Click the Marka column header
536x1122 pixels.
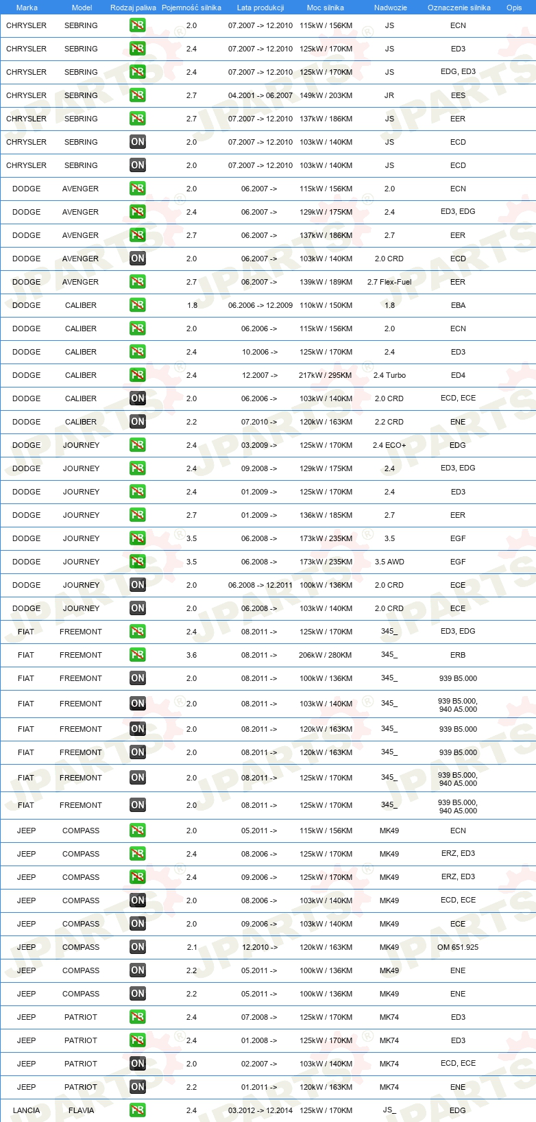(x=27, y=8)
